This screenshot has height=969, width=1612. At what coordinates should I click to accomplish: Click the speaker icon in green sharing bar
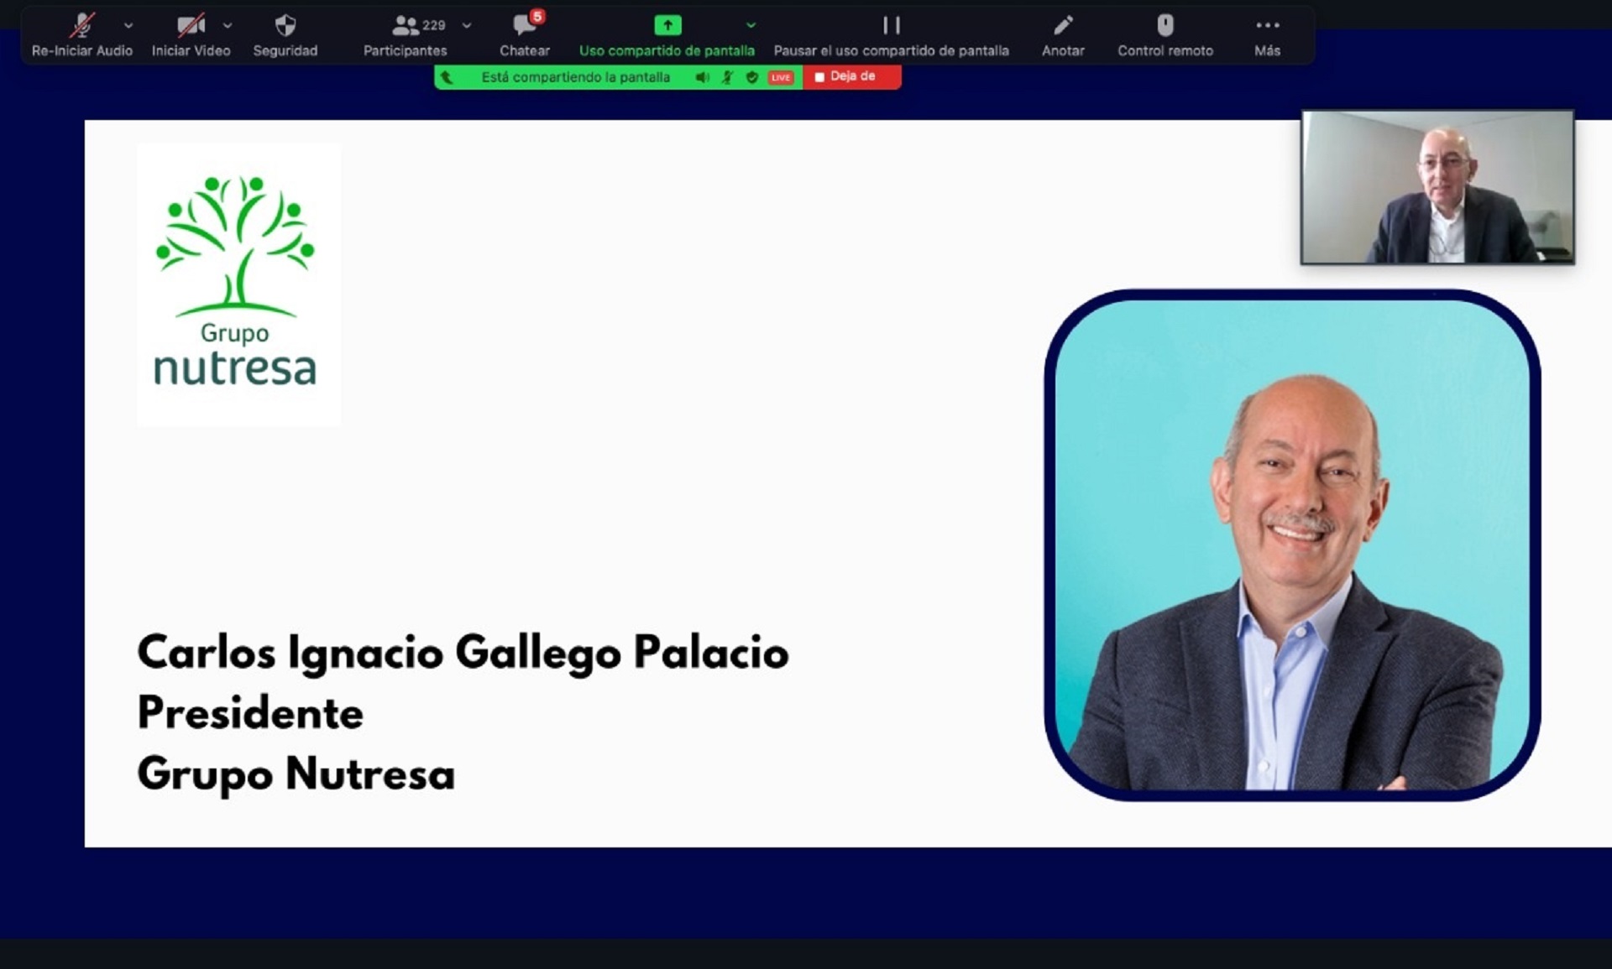(702, 77)
